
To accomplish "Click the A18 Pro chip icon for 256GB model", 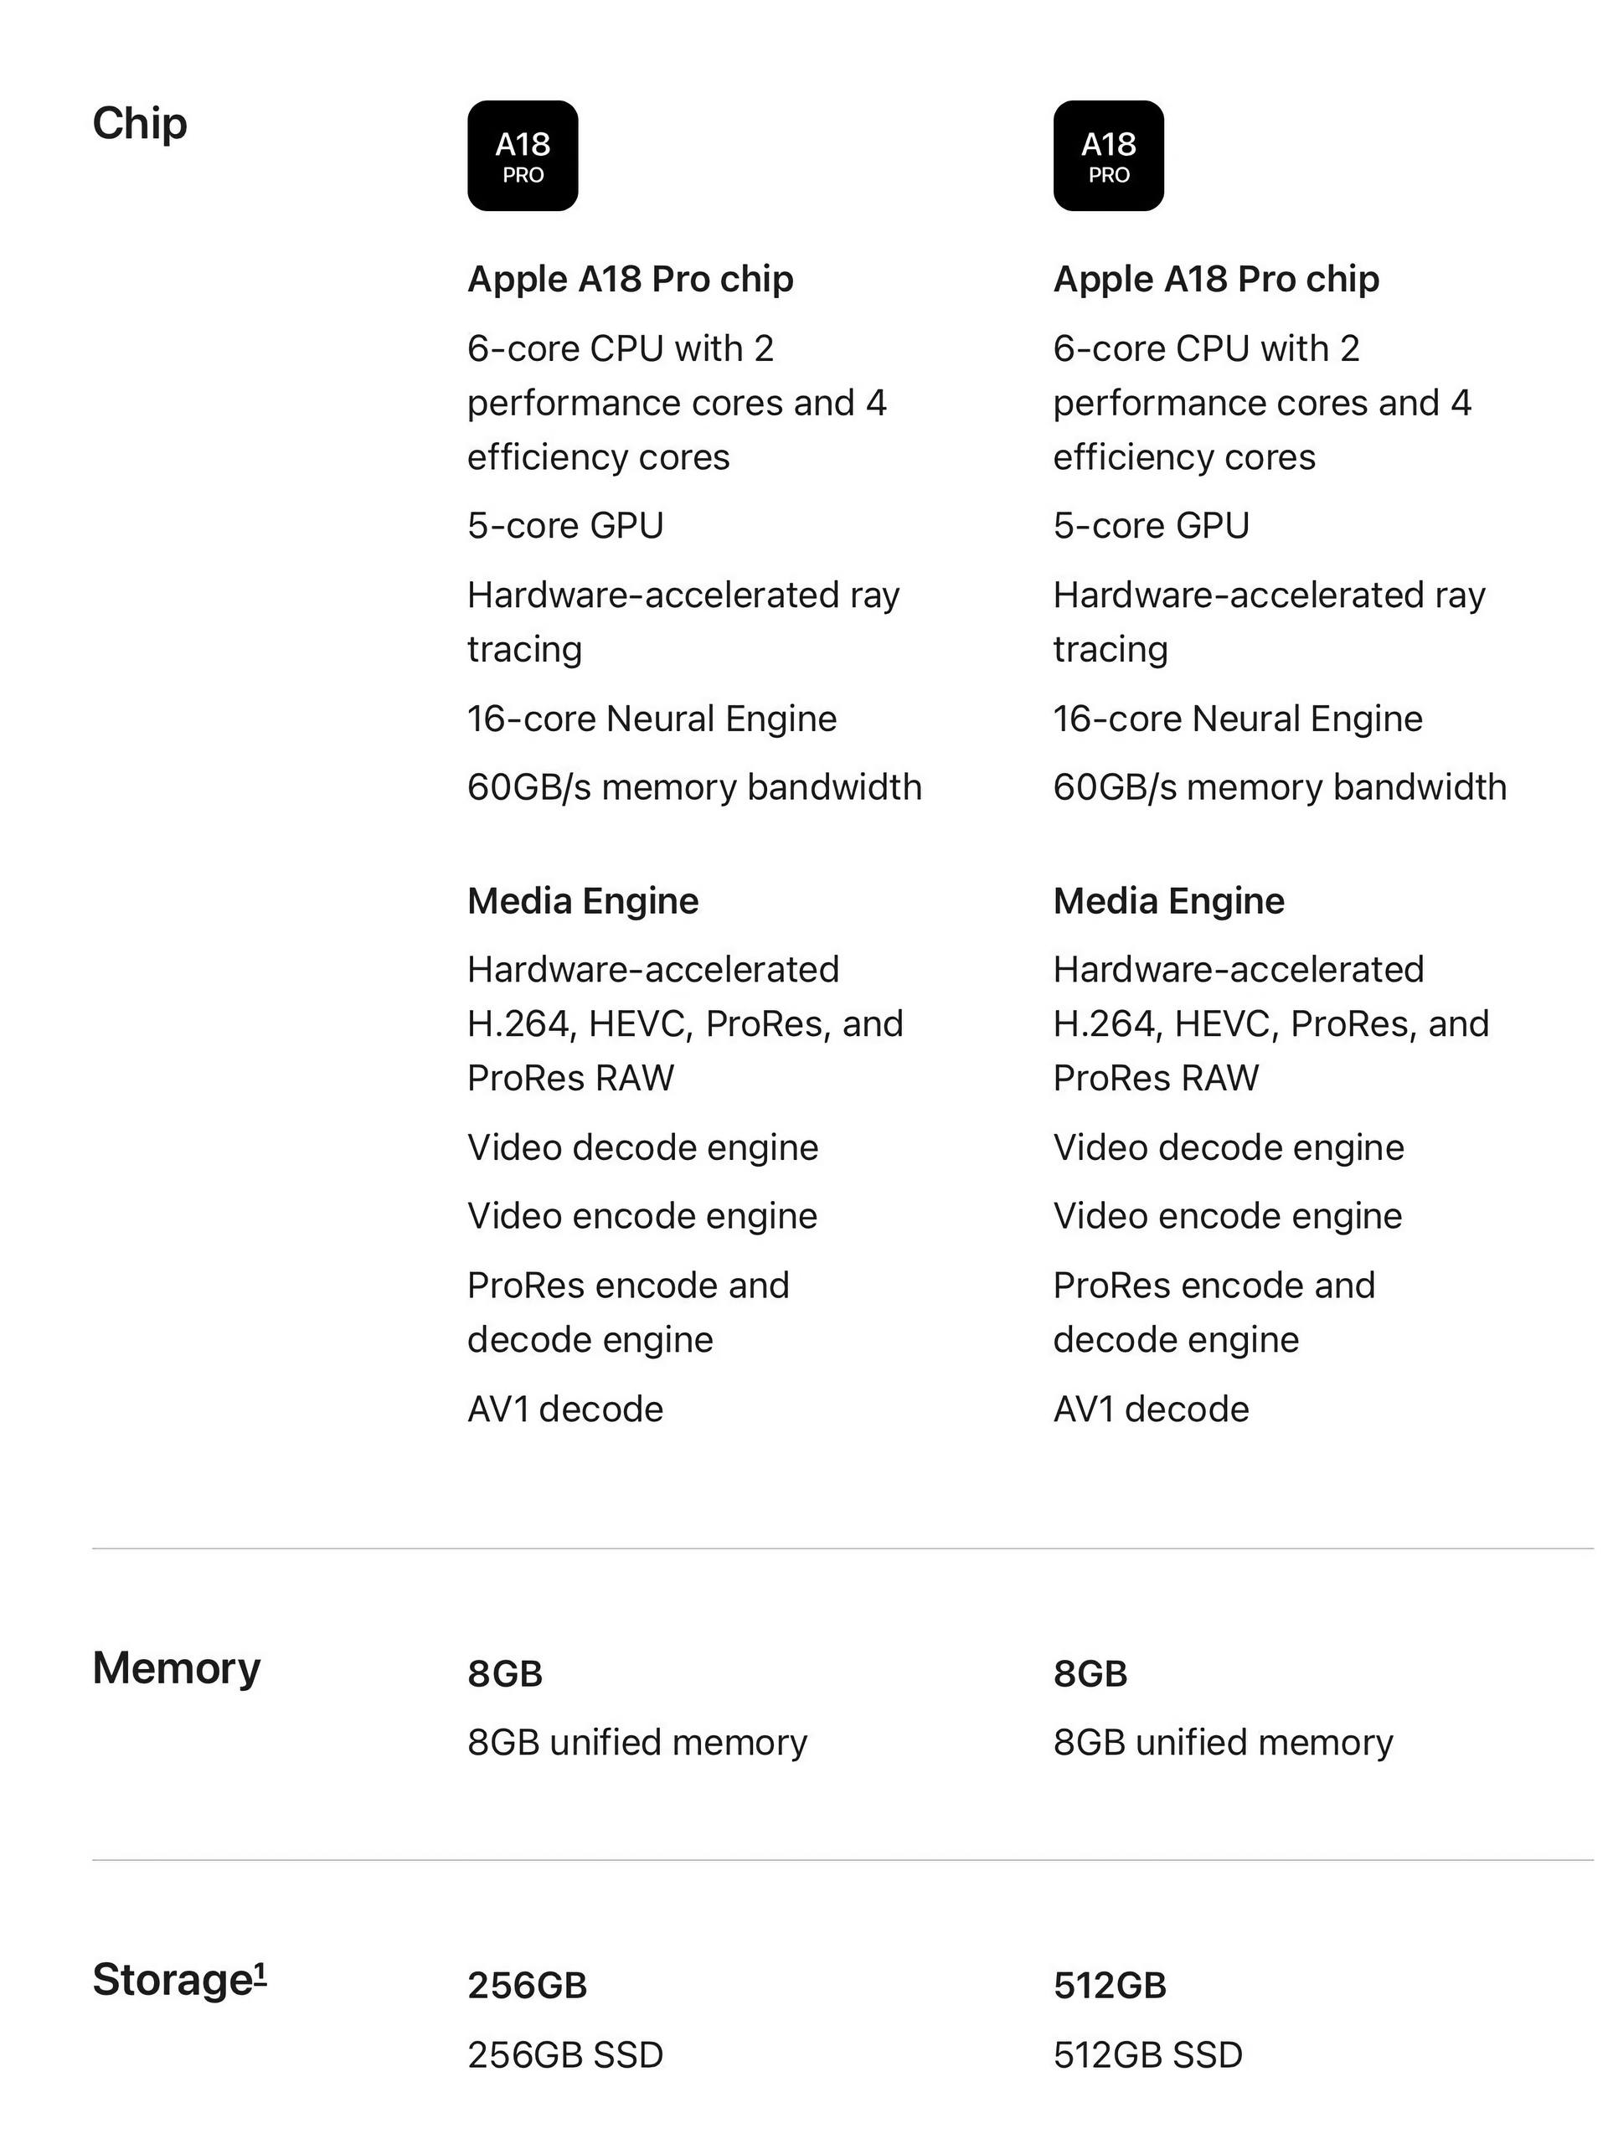I will [x=523, y=156].
